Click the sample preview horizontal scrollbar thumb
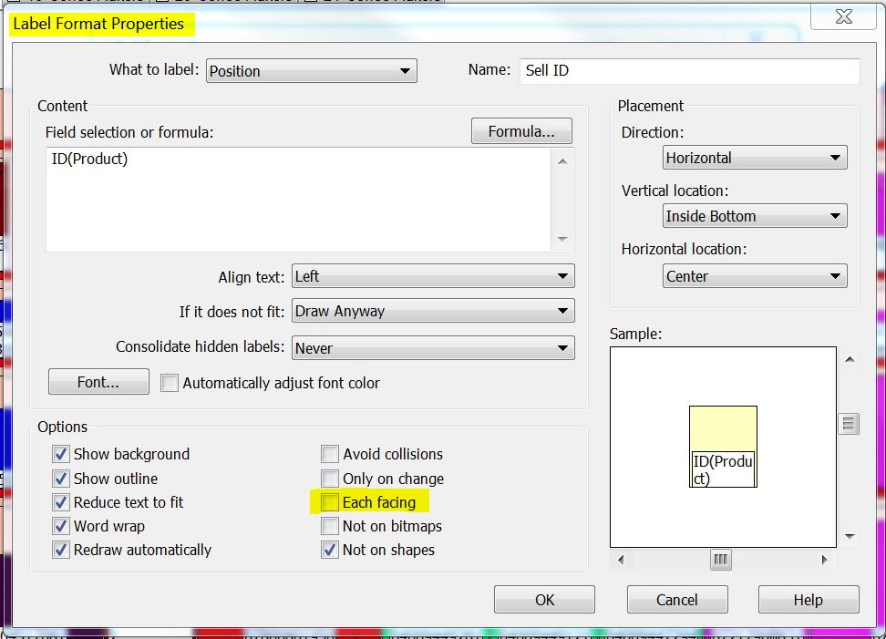The image size is (886, 639). [x=721, y=559]
